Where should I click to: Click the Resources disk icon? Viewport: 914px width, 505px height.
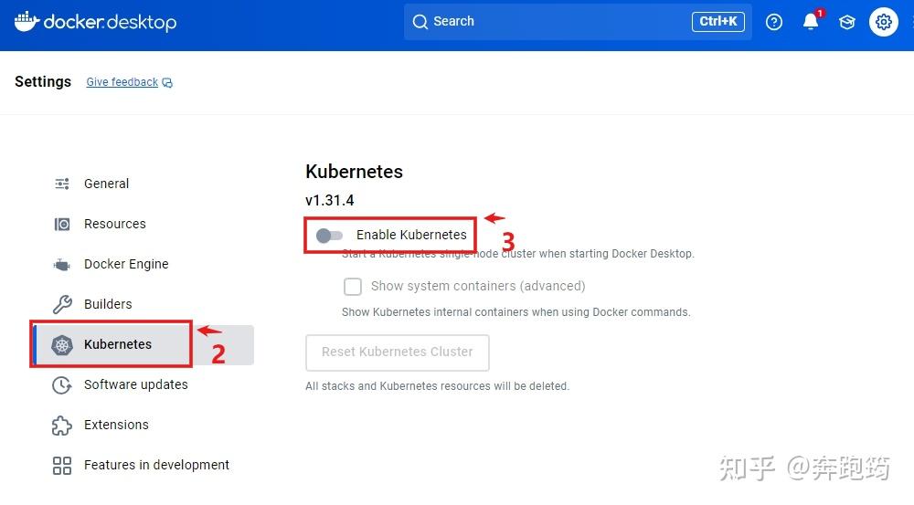pyautogui.click(x=62, y=225)
